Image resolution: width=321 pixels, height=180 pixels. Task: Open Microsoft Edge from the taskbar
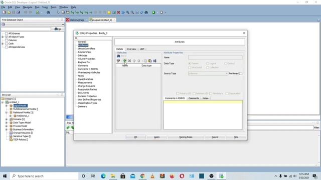103,176
